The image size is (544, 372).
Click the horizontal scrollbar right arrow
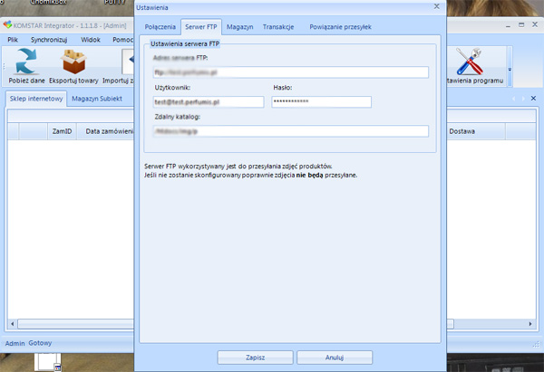pyautogui.click(x=530, y=324)
